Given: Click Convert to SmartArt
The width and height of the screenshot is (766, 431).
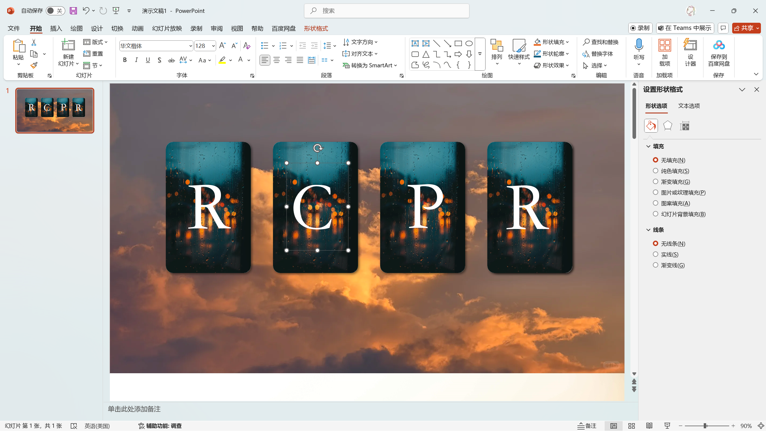Looking at the screenshot, I should coord(370,65).
